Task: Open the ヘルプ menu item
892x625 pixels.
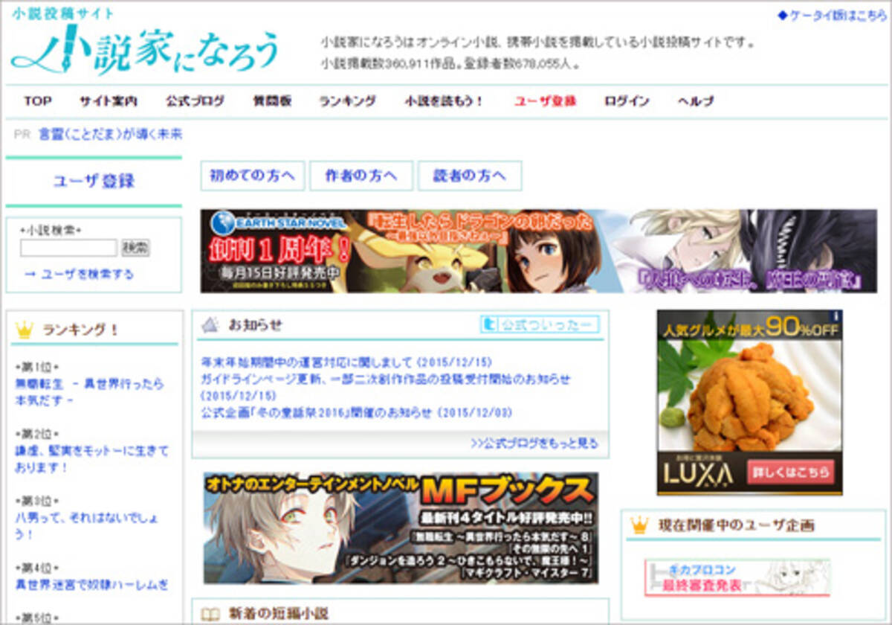Action: (x=696, y=101)
